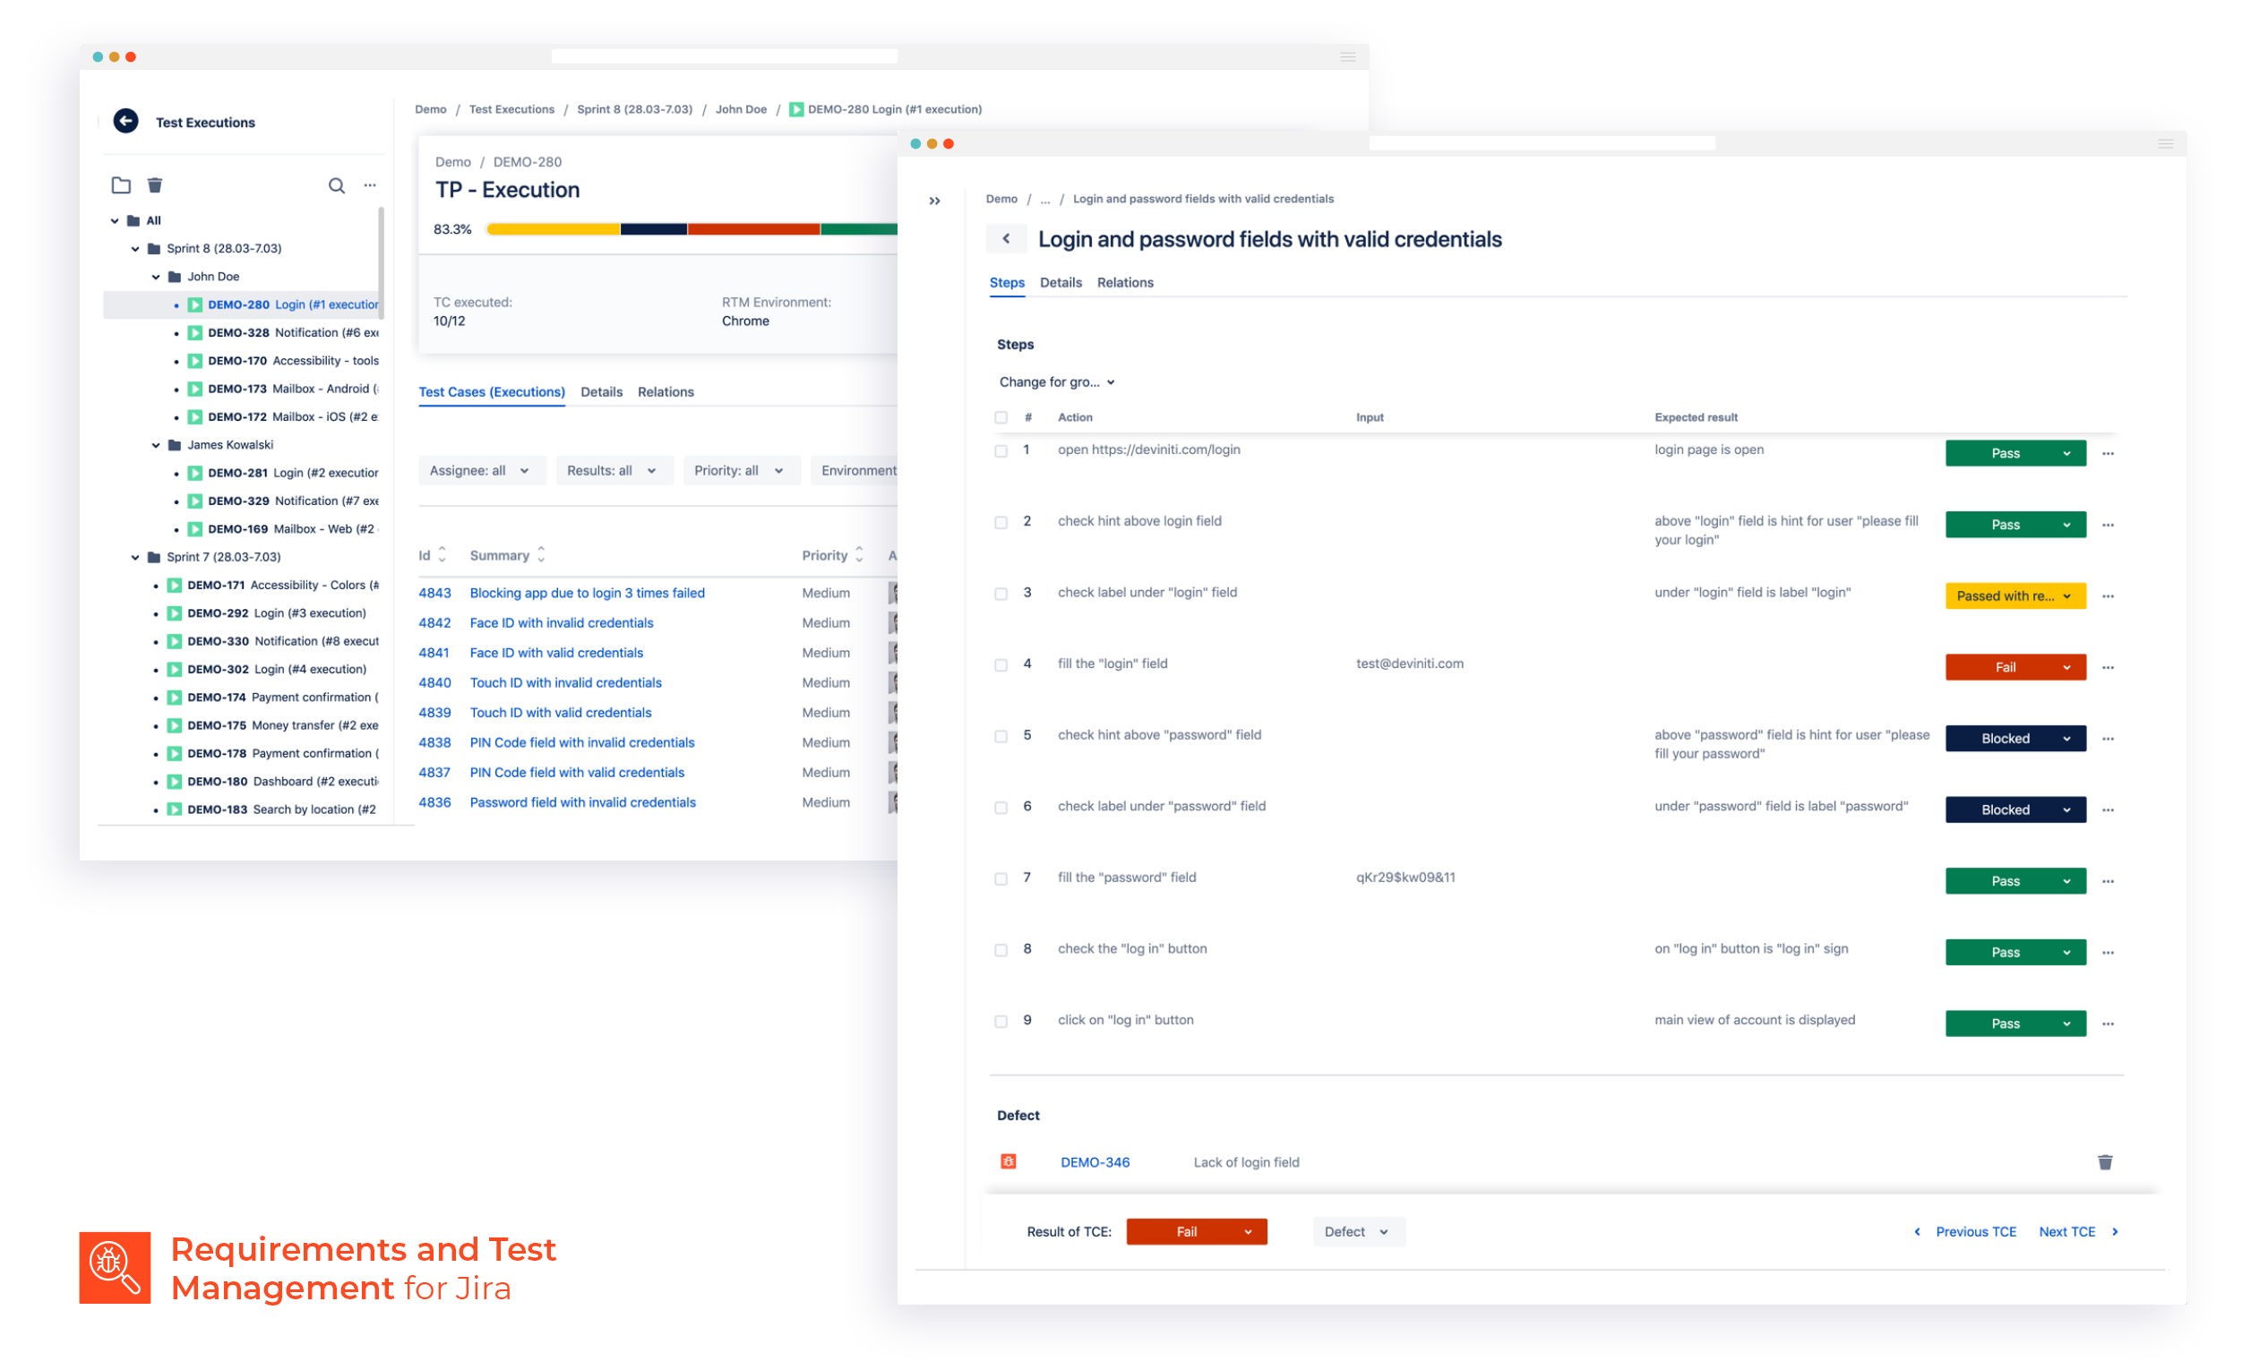Click Sprint 8 breadcrumb in back window

(x=635, y=109)
